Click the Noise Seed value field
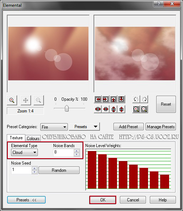 [21, 170]
